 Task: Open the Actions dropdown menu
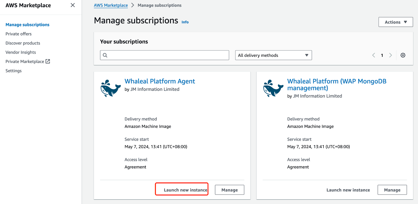(396, 22)
